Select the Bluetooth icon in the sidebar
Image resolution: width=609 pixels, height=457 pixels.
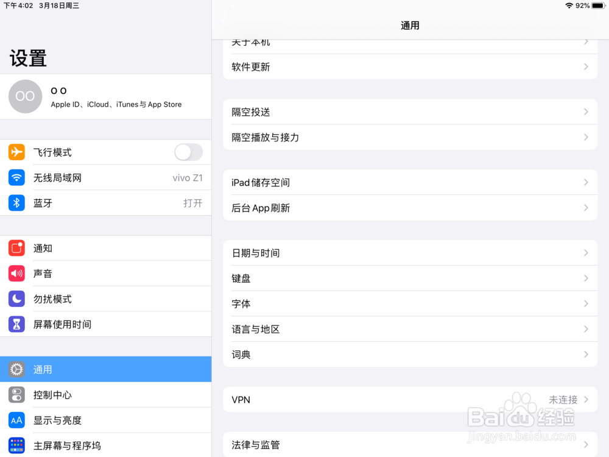(16, 203)
